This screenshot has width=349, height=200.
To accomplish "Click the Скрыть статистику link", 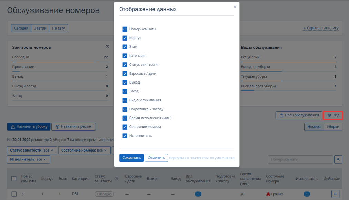I will click(321, 28).
